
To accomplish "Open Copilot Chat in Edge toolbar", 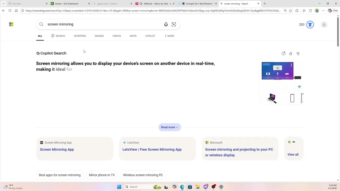I will [x=333, y=11].
